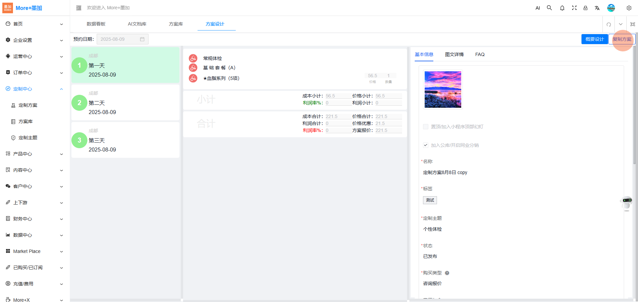Open the 方案库 top tab

point(176,24)
